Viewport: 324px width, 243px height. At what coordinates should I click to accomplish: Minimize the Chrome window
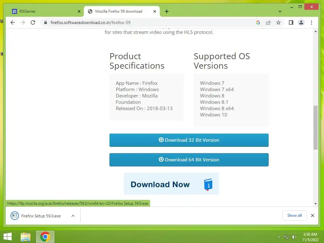click(291, 7)
